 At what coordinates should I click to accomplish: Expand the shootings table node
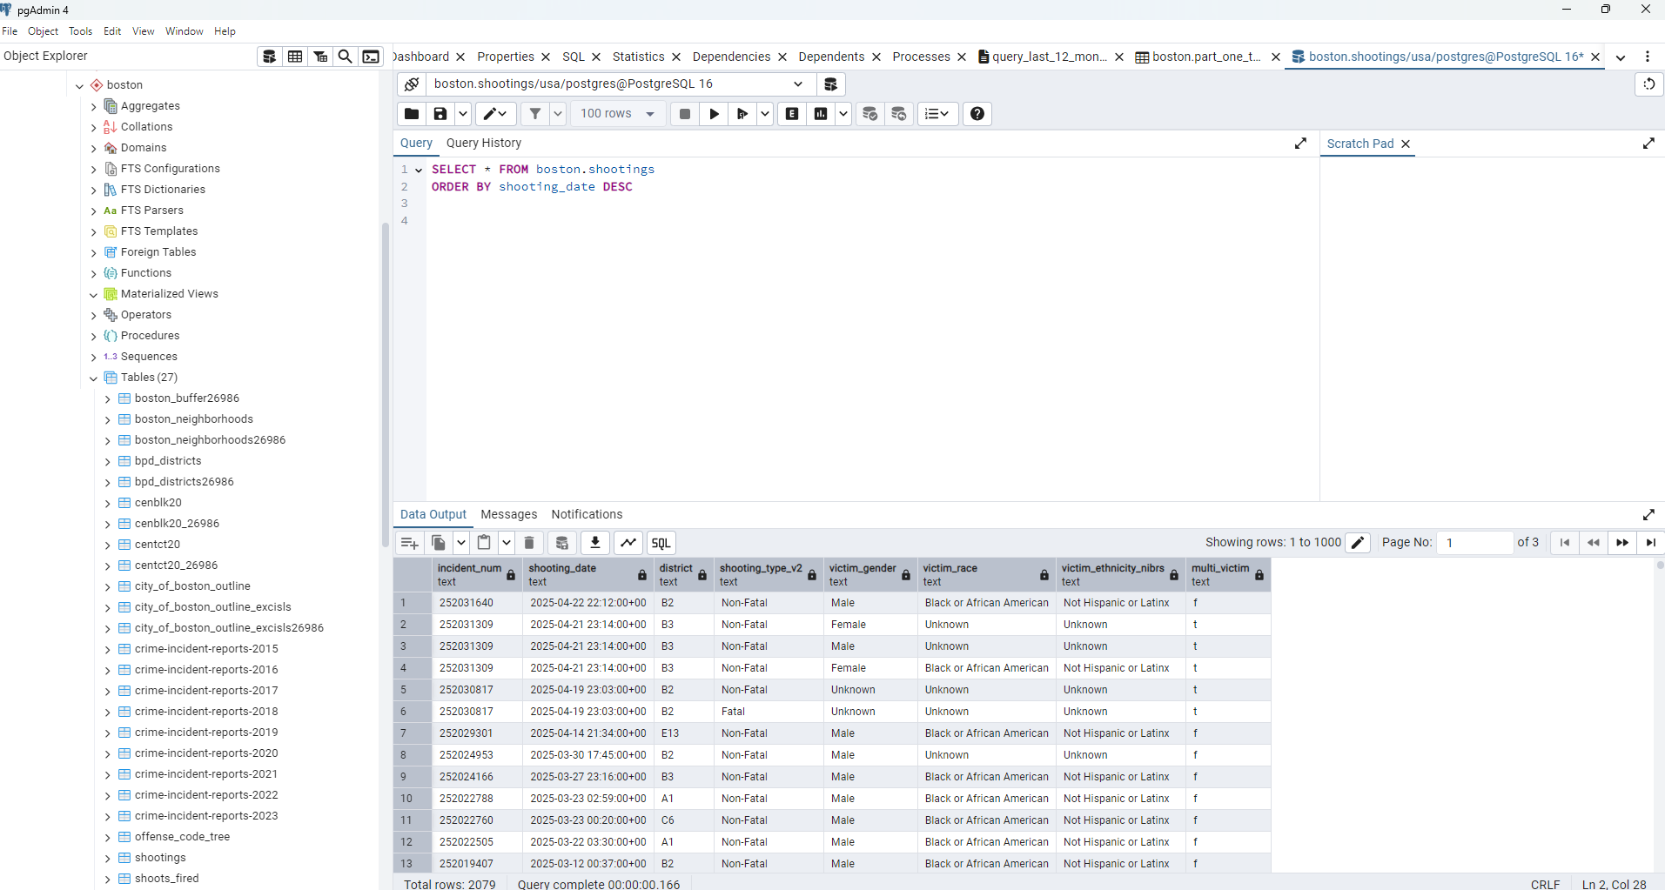pos(107,859)
